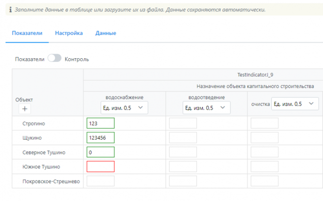The width and height of the screenshot is (323, 201).
Task: Click the info icon in the notice bar
Action: pyautogui.click(x=11, y=10)
